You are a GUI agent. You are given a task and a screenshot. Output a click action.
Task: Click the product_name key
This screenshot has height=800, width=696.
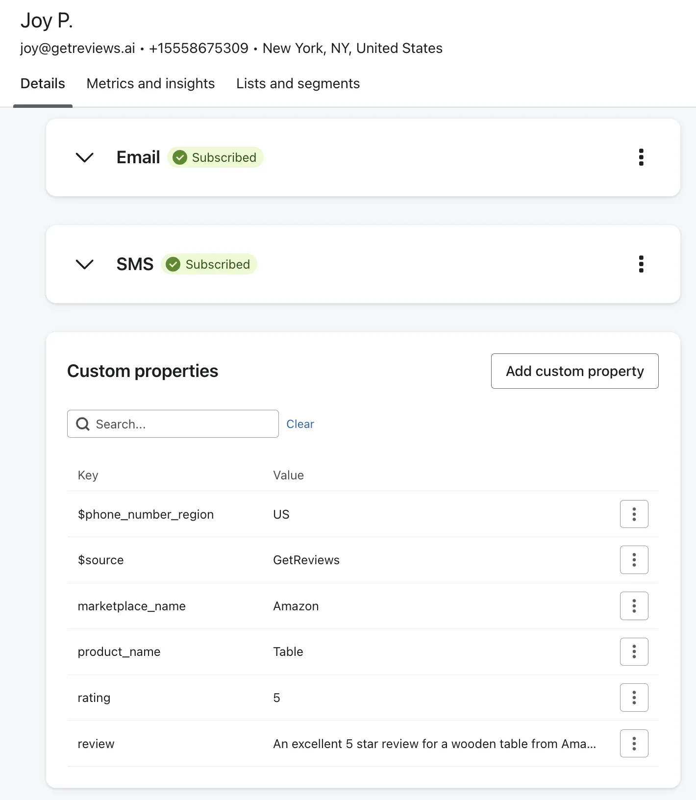tap(119, 651)
